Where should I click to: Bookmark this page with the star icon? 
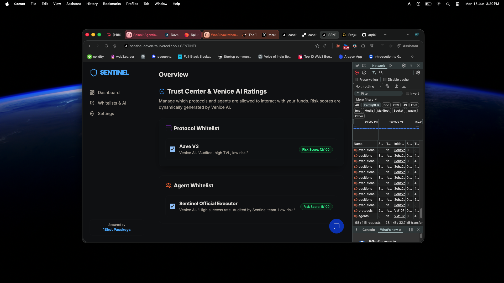tap(317, 46)
